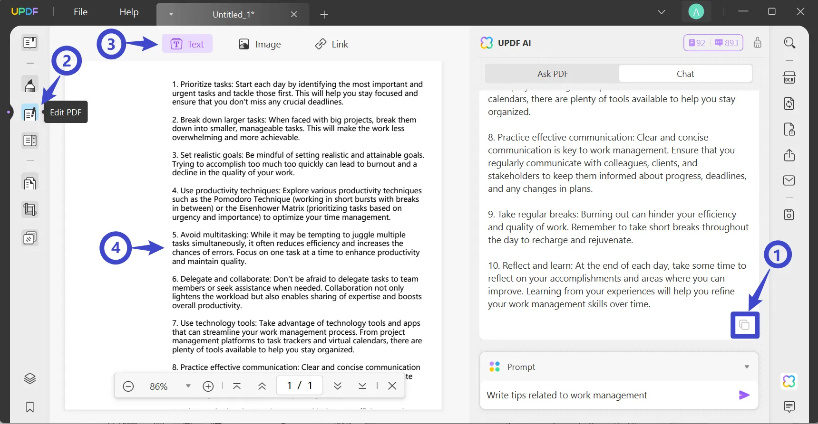Viewport: 818px width, 424px height.
Task: Open the zoom level dropdown
Action: pos(188,386)
